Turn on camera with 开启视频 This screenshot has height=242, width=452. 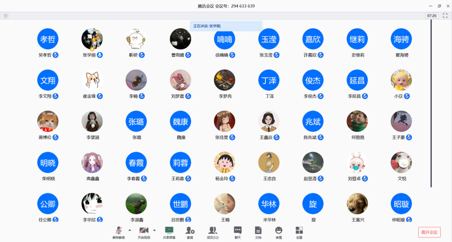144,230
